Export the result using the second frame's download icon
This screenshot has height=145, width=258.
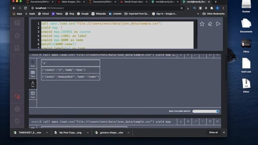pyautogui.click(x=181, y=122)
